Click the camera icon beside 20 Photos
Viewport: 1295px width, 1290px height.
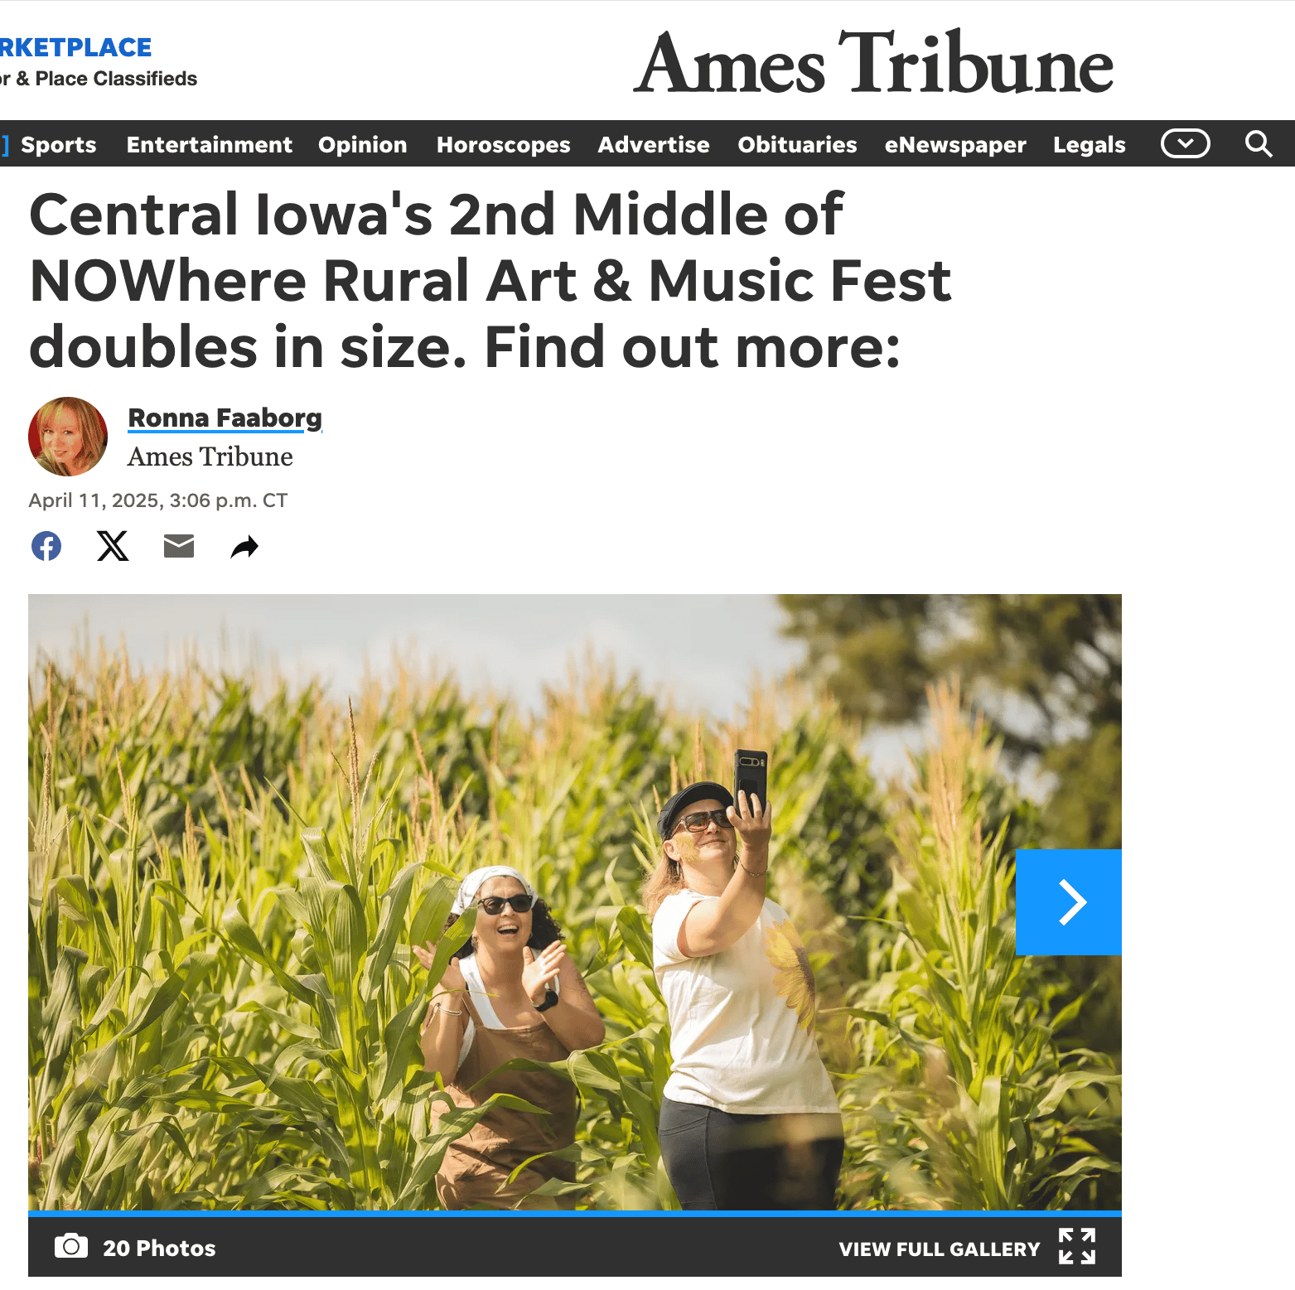click(x=71, y=1245)
